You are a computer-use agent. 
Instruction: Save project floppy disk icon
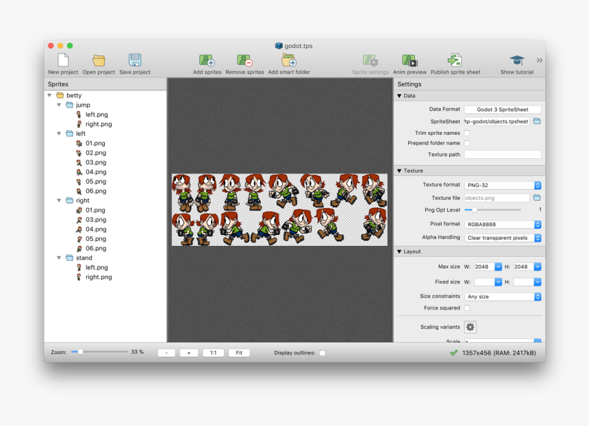pyautogui.click(x=135, y=60)
